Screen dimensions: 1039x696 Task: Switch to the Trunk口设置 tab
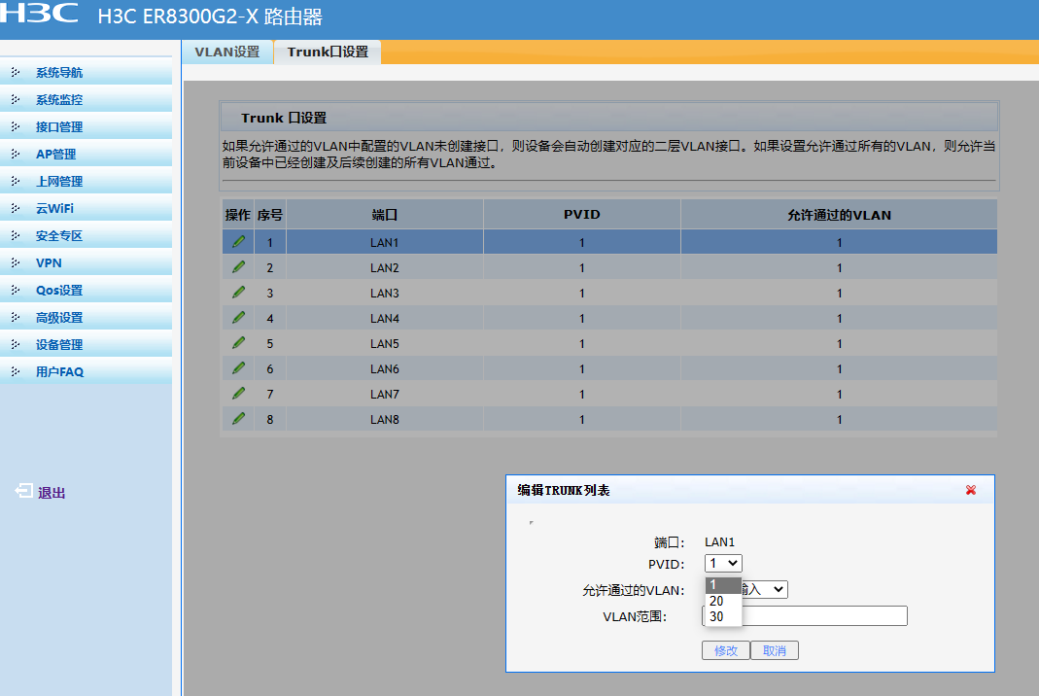(328, 52)
